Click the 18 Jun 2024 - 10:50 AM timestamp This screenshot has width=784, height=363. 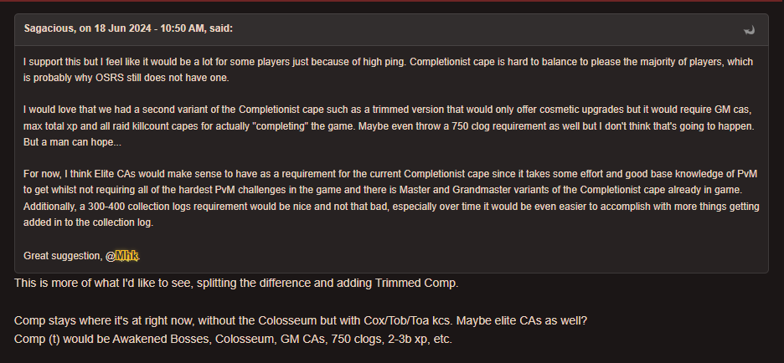[148, 28]
